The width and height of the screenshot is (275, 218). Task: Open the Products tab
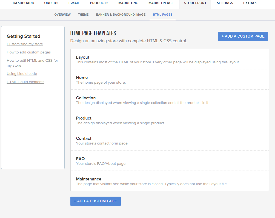[x=99, y=3]
